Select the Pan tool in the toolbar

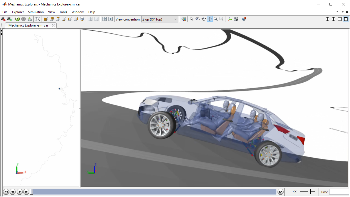tap(210, 19)
